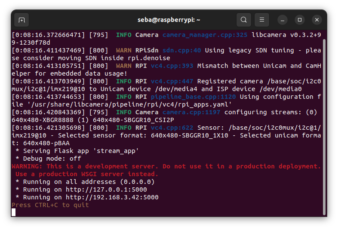Click the vc4.cpp:447 source reference
Image resolution: width=338 pixels, height=229 pixels.
tap(172, 82)
